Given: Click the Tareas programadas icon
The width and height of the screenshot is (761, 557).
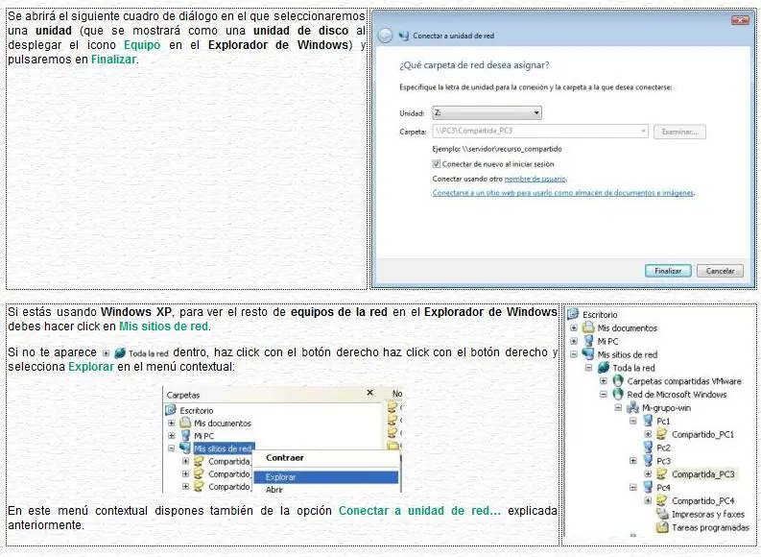Looking at the screenshot, I should click(662, 526).
